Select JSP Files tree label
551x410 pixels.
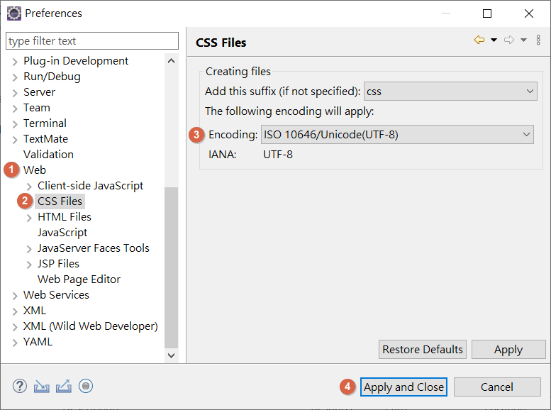coord(58,264)
